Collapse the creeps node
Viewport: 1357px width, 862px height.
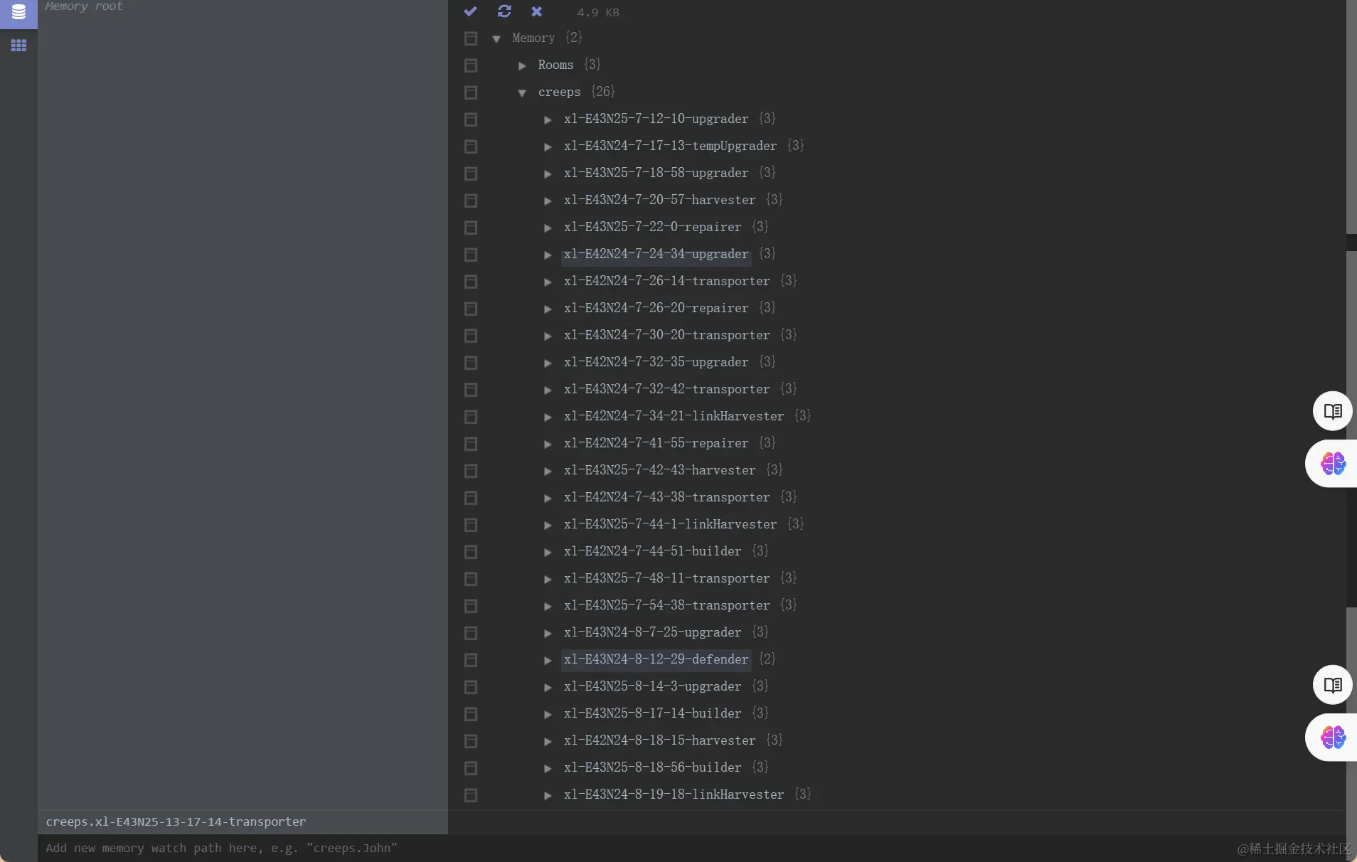point(522,93)
